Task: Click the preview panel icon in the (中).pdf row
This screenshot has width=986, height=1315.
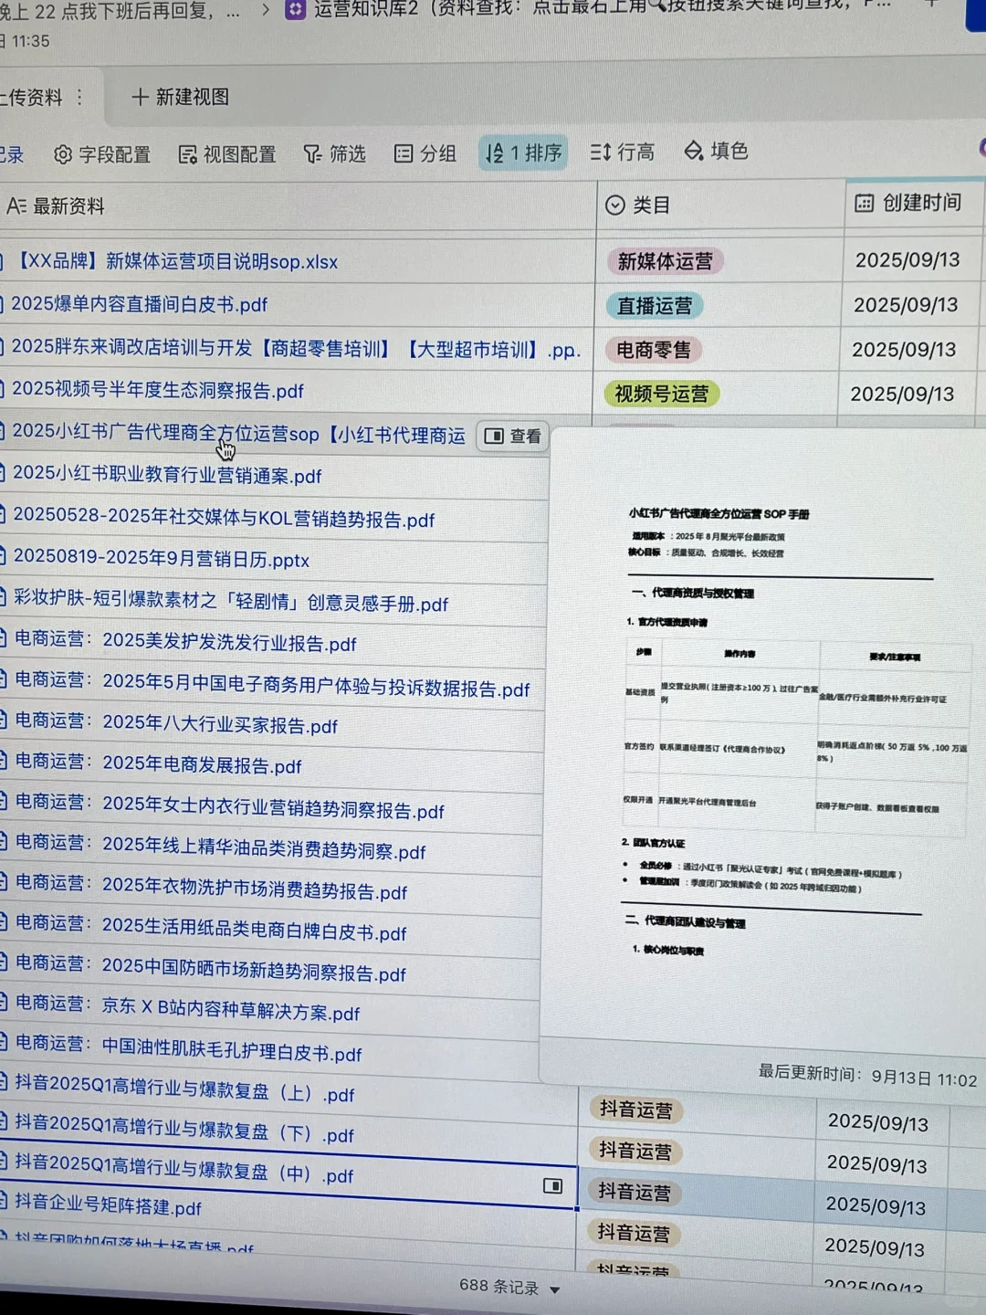Action: point(552,1186)
